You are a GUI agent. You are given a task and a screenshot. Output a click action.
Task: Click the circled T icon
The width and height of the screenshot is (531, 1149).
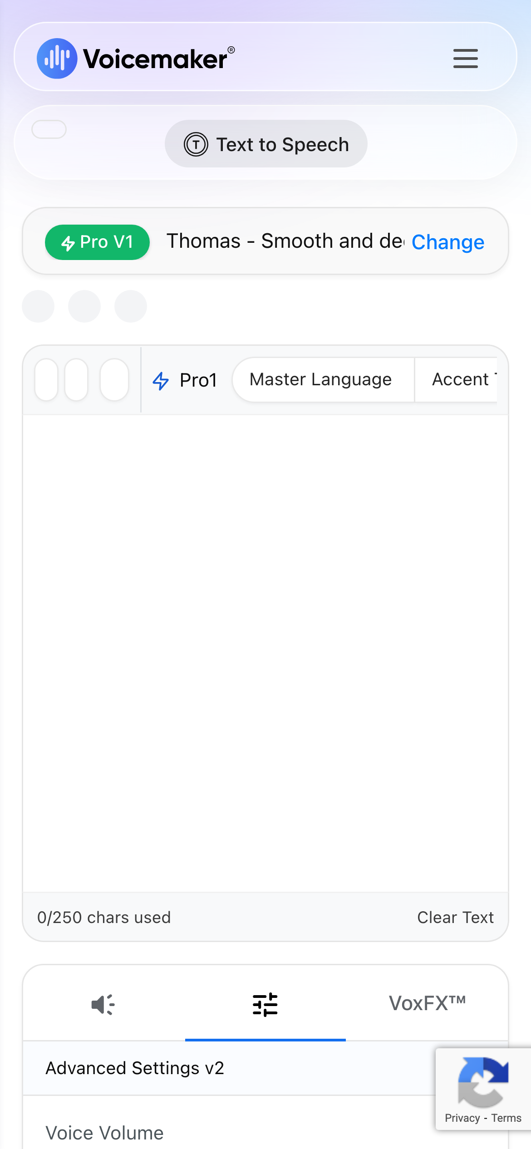196,145
